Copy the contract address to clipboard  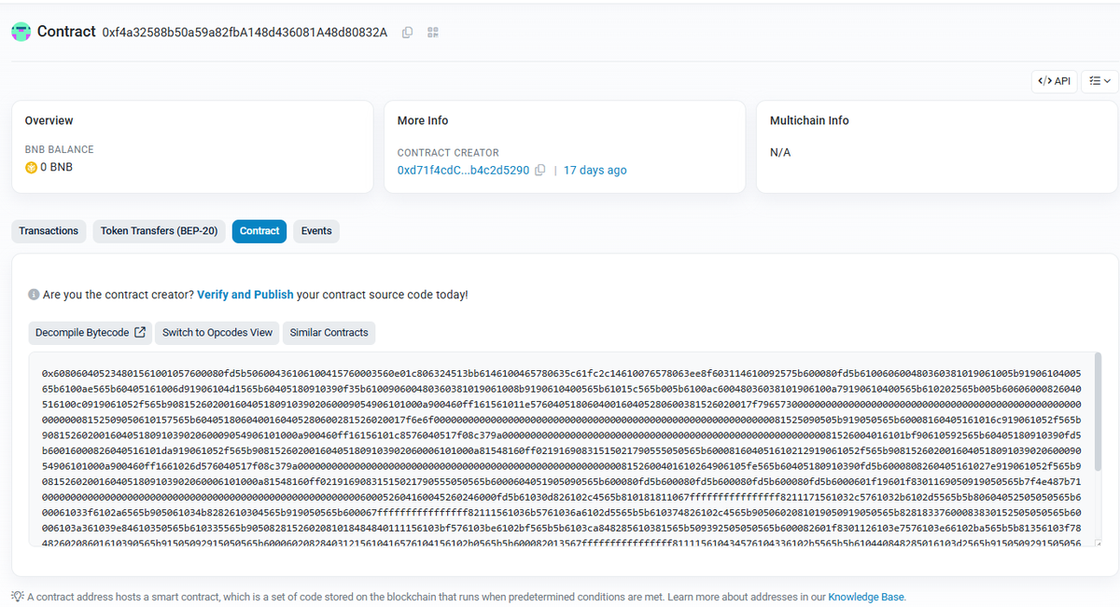click(407, 33)
